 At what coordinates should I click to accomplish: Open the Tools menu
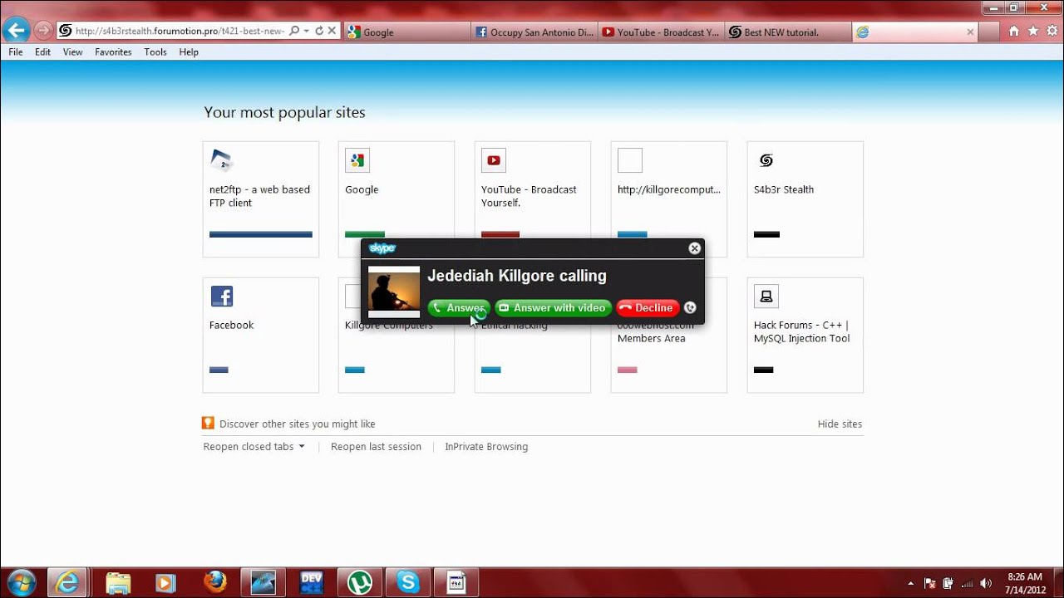[x=155, y=51]
